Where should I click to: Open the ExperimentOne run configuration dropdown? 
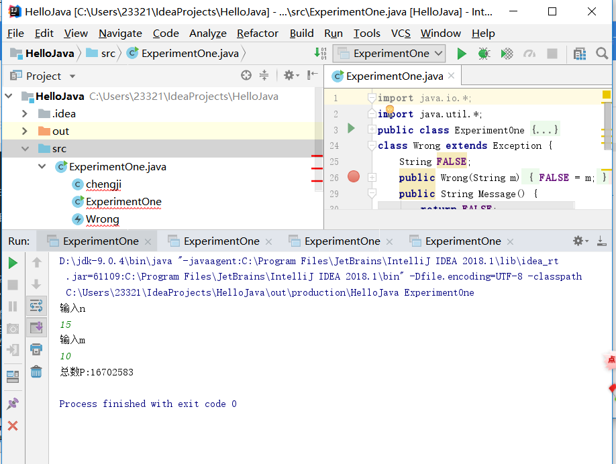pyautogui.click(x=389, y=54)
